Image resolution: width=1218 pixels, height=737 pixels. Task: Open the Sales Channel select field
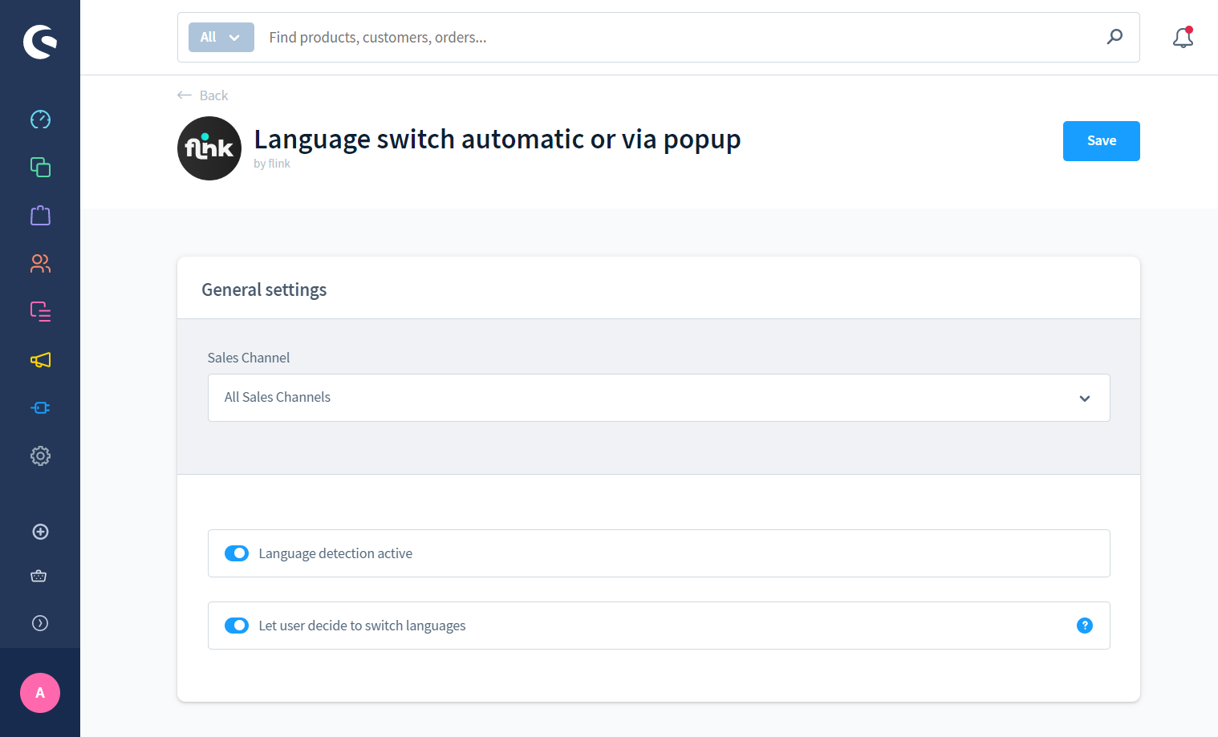click(659, 398)
